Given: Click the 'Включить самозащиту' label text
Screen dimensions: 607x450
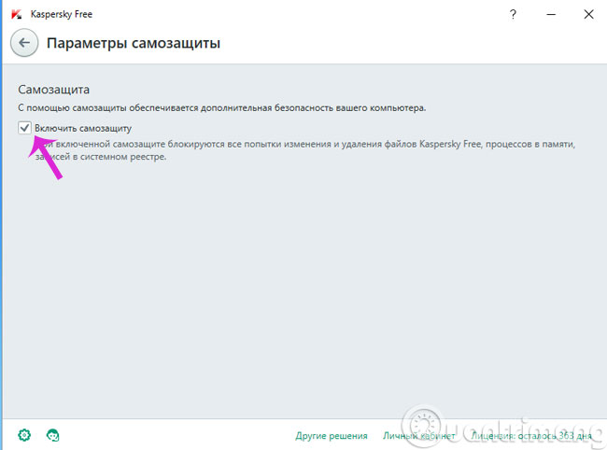Looking at the screenshot, I should [83, 128].
